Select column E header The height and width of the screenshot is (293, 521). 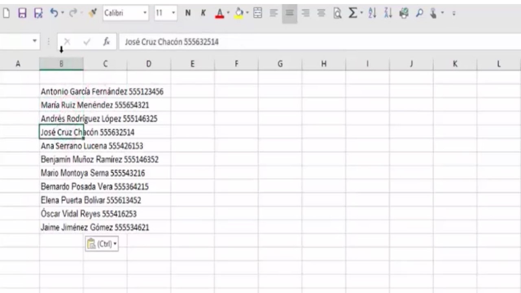click(193, 64)
